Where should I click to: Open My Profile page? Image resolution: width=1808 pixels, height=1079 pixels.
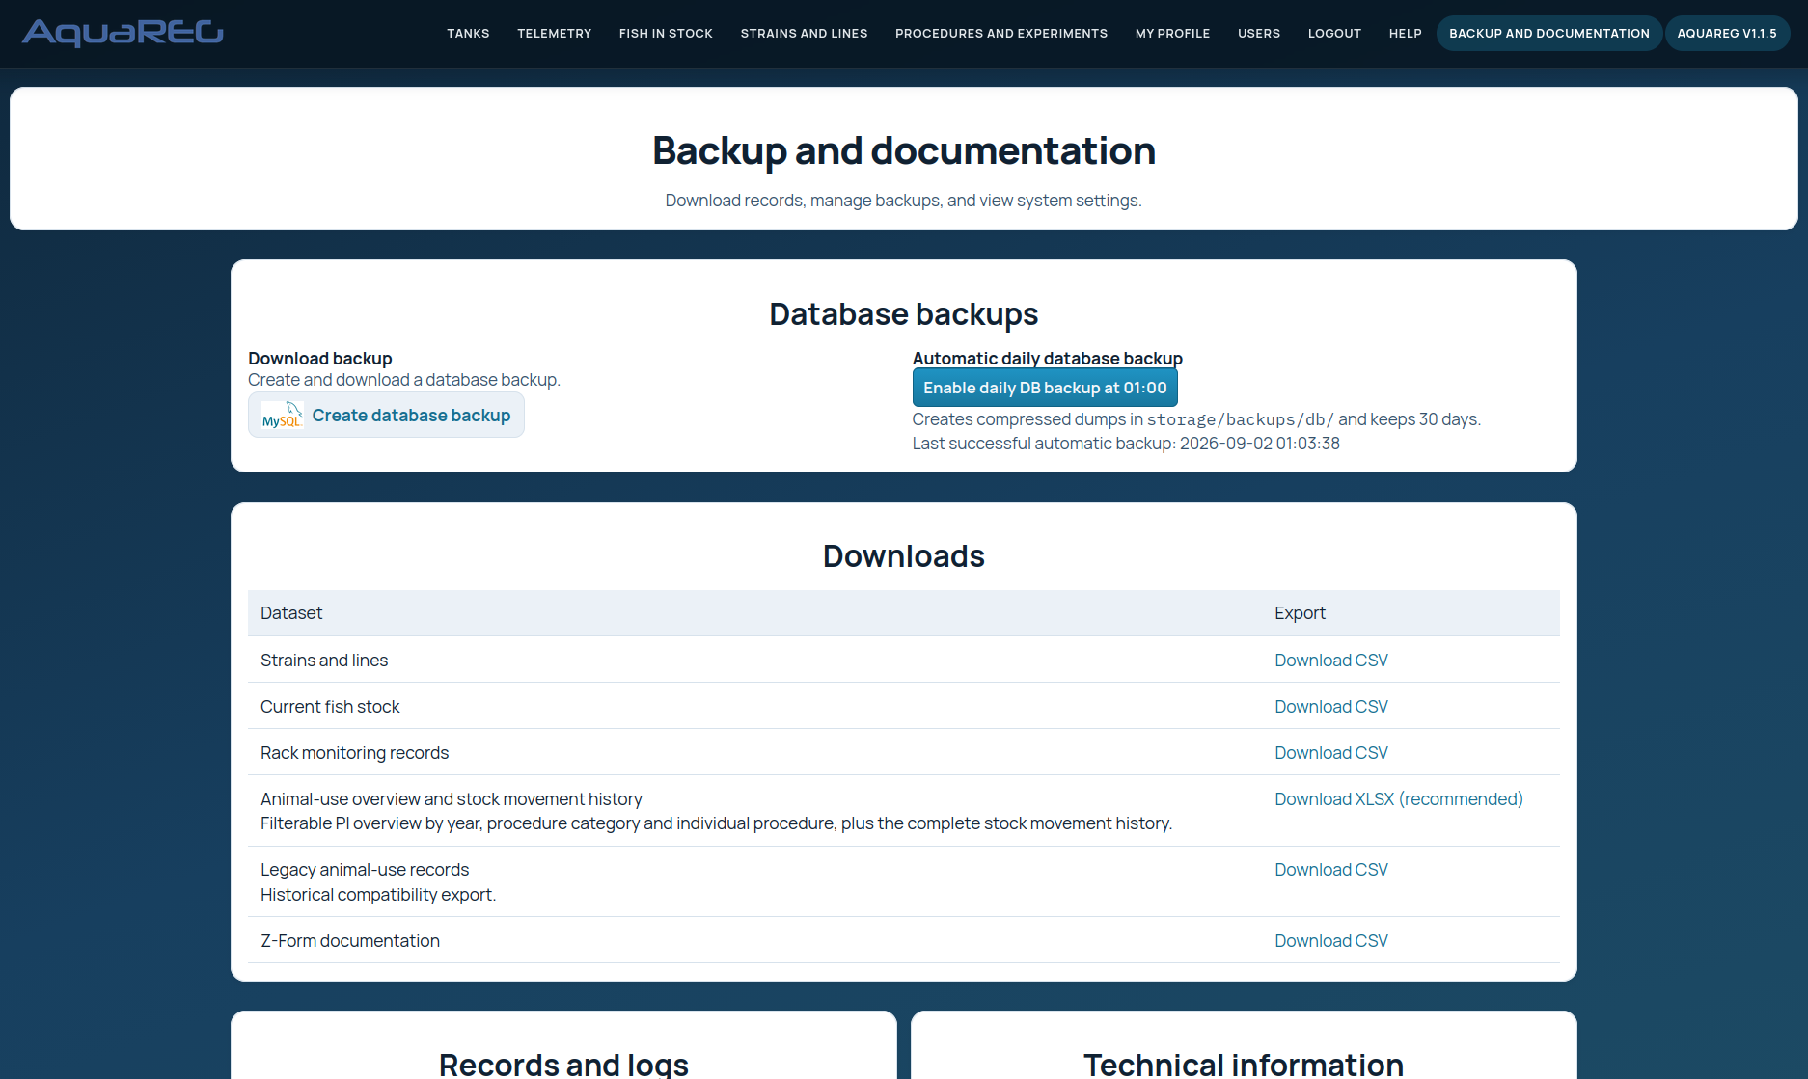(x=1172, y=34)
